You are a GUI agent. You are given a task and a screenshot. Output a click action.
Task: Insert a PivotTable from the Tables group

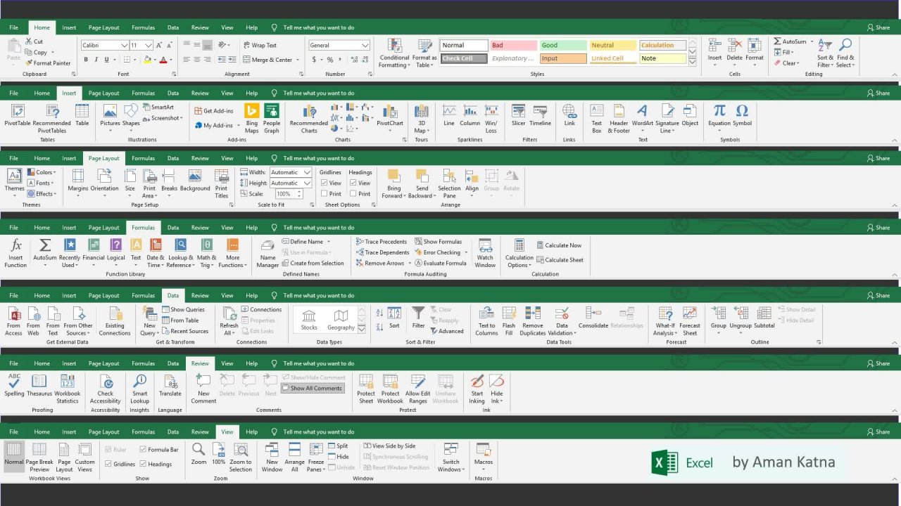pyautogui.click(x=18, y=116)
